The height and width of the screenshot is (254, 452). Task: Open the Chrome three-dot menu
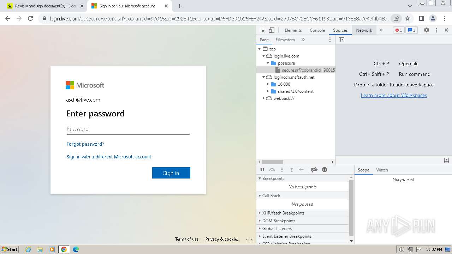[x=444, y=18]
